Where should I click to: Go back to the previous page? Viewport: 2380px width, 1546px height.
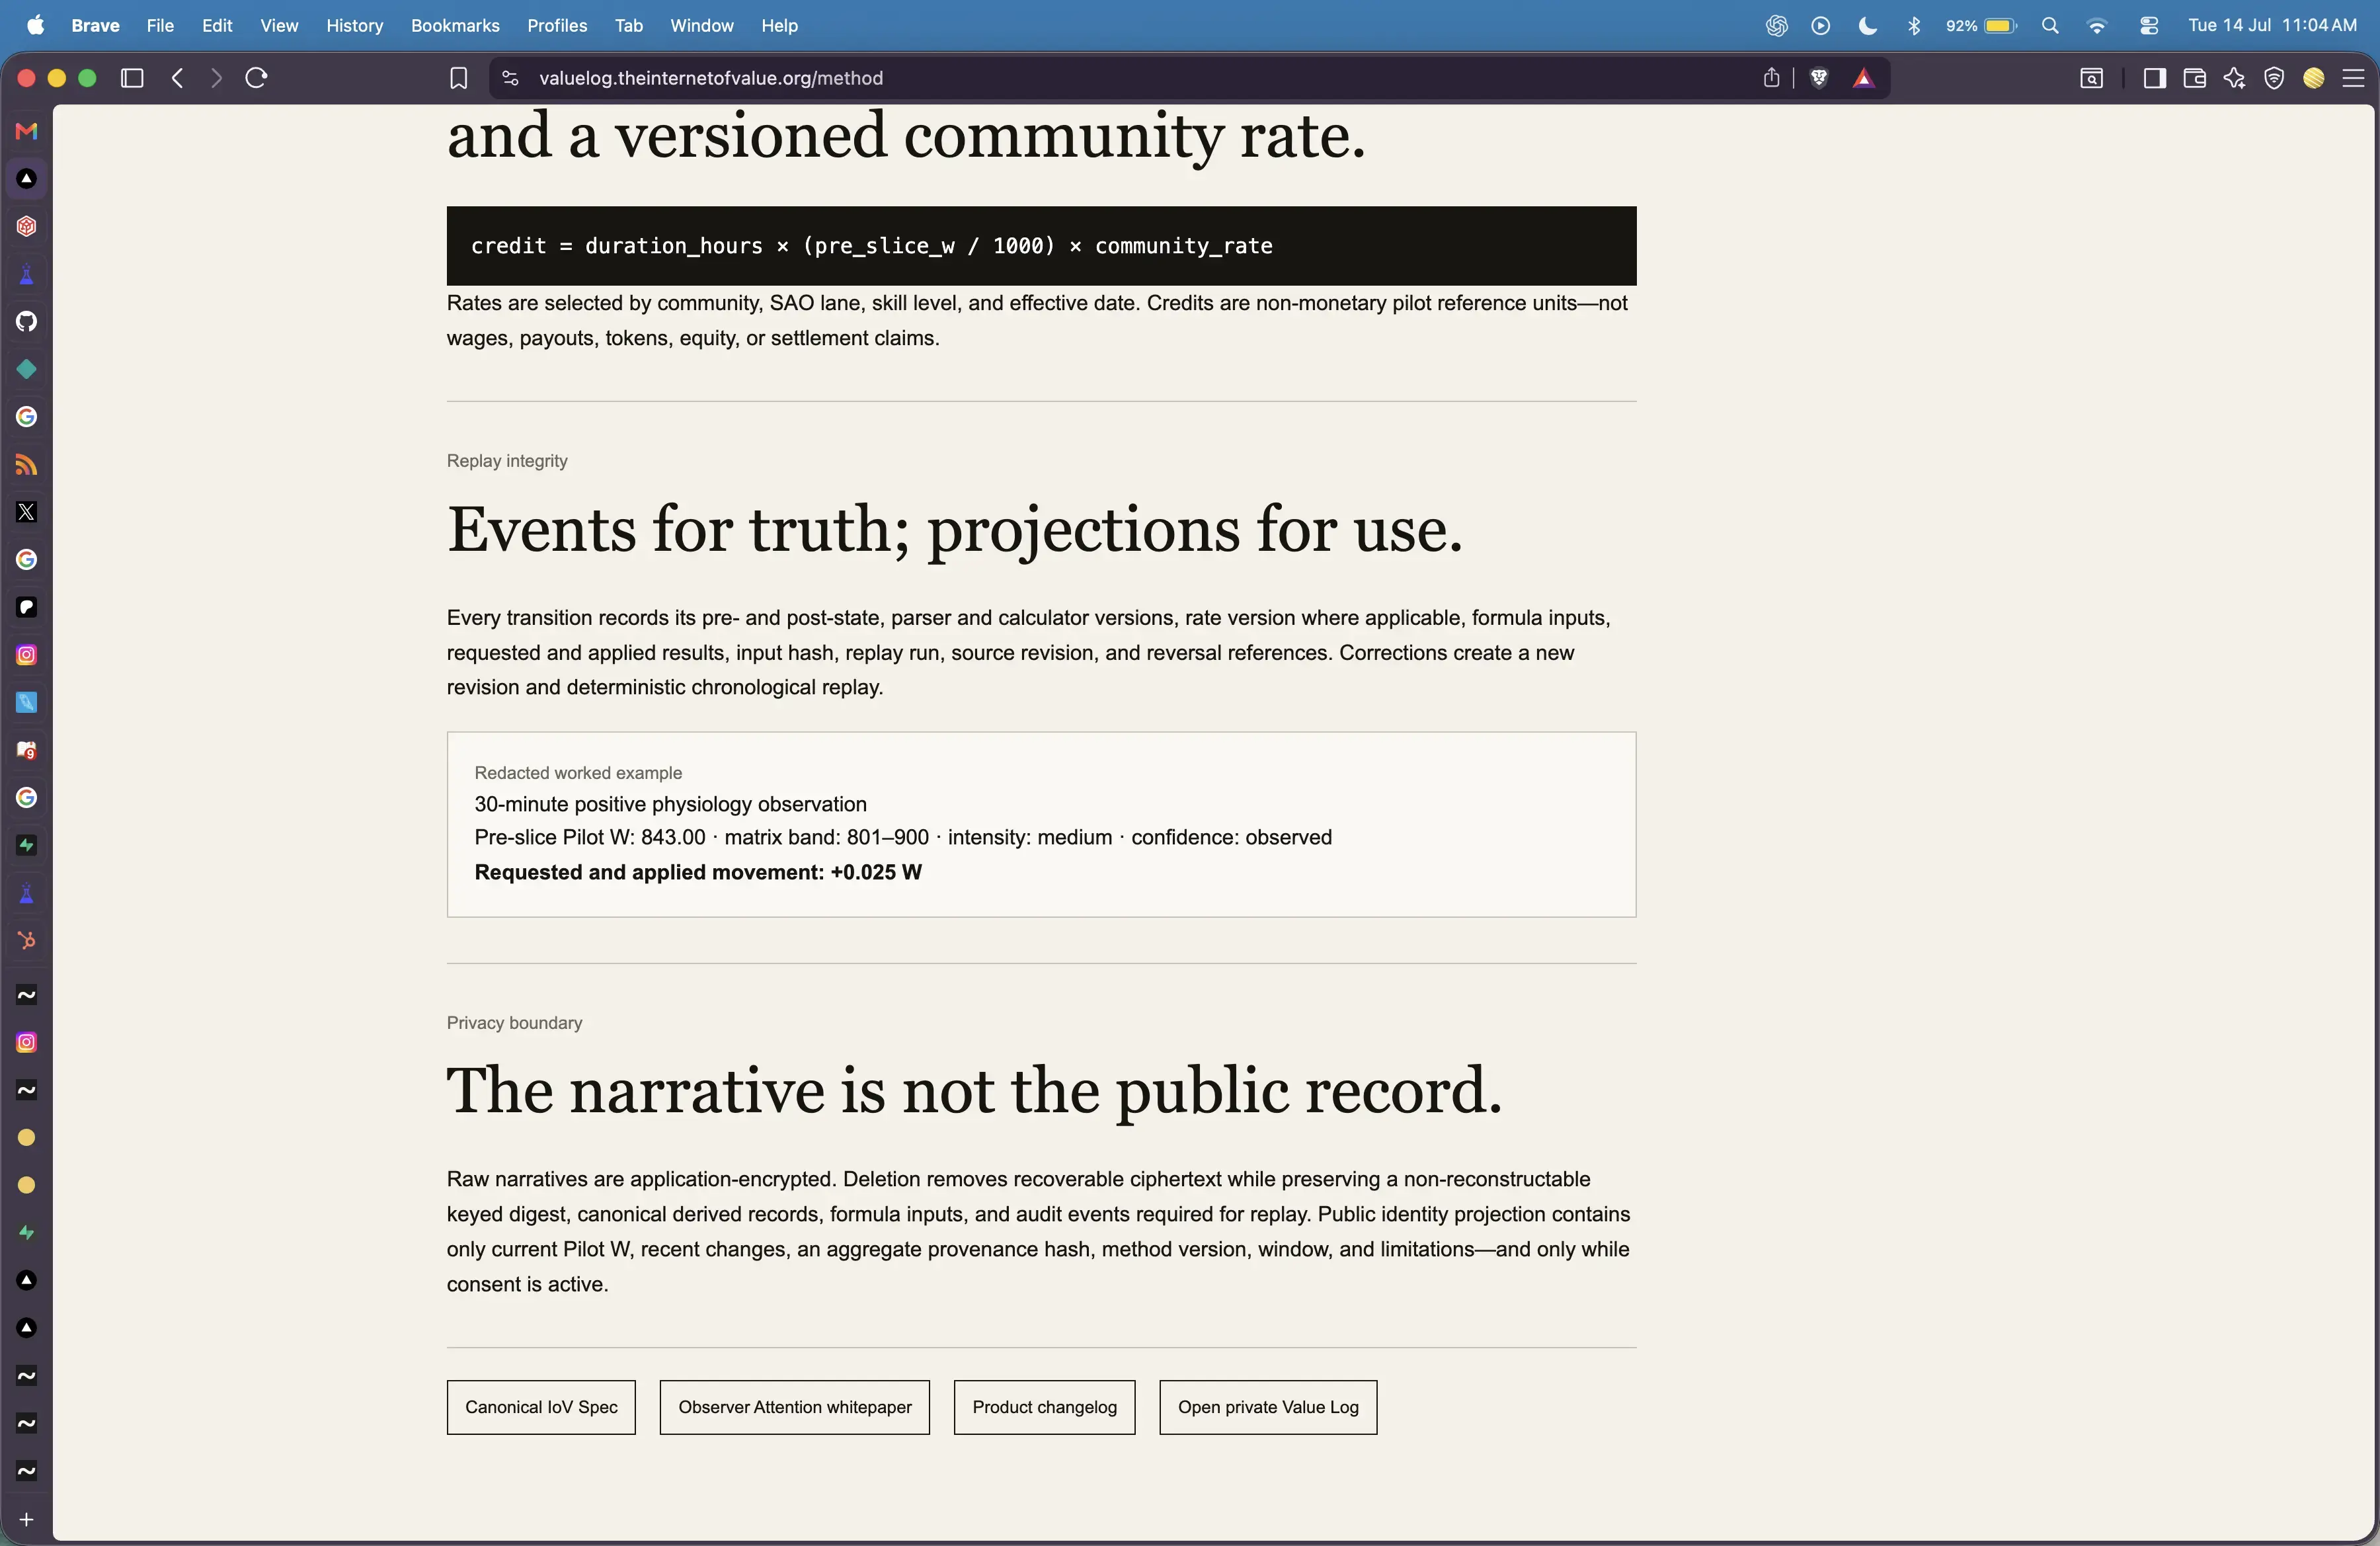pyautogui.click(x=177, y=78)
